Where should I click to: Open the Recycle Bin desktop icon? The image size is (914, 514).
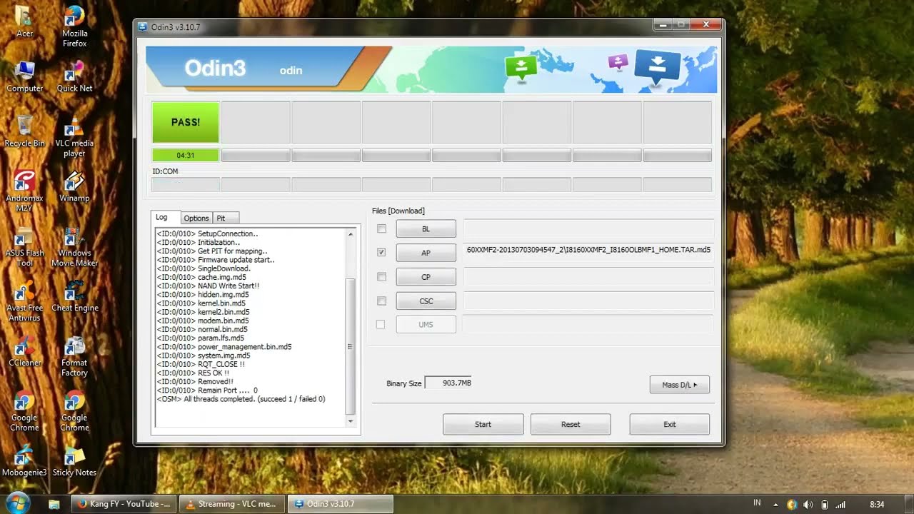24,131
